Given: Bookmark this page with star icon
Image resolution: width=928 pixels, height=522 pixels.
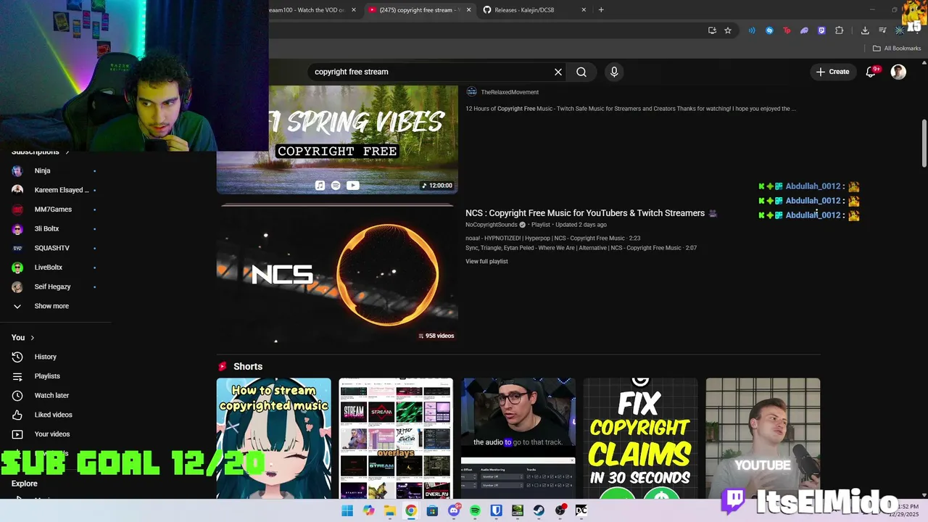Looking at the screenshot, I should [728, 30].
